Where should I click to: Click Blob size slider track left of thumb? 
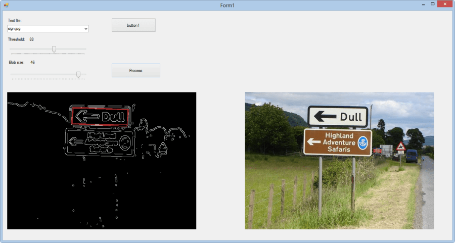click(40, 74)
